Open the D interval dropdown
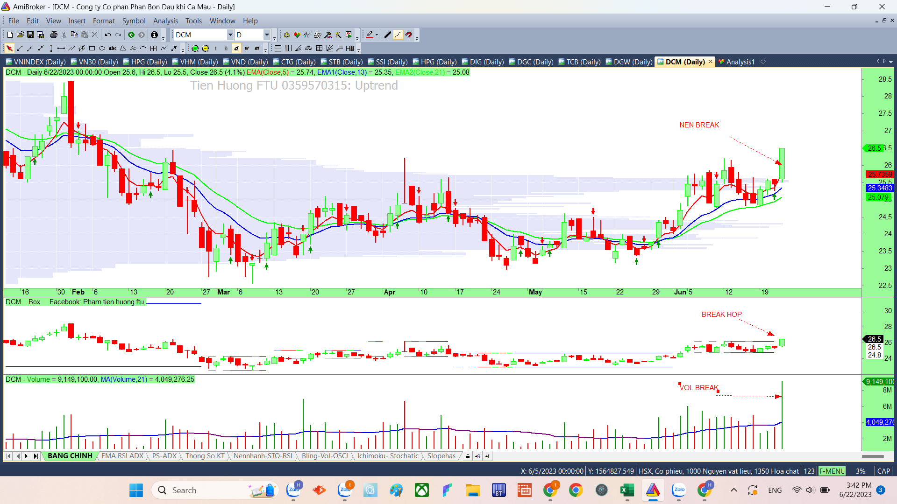 (x=266, y=35)
